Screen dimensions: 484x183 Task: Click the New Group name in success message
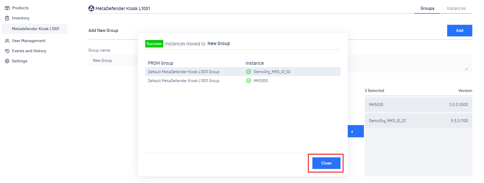tap(219, 44)
